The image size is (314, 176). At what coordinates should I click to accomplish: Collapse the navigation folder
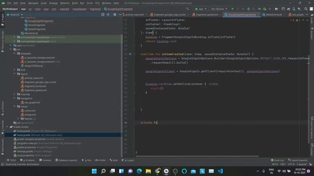pos(14,98)
